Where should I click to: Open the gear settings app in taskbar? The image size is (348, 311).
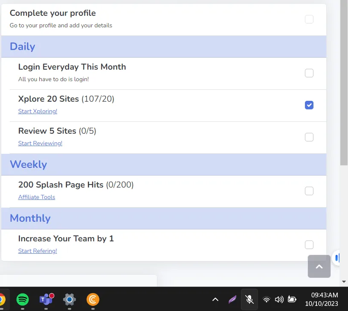pos(70,299)
